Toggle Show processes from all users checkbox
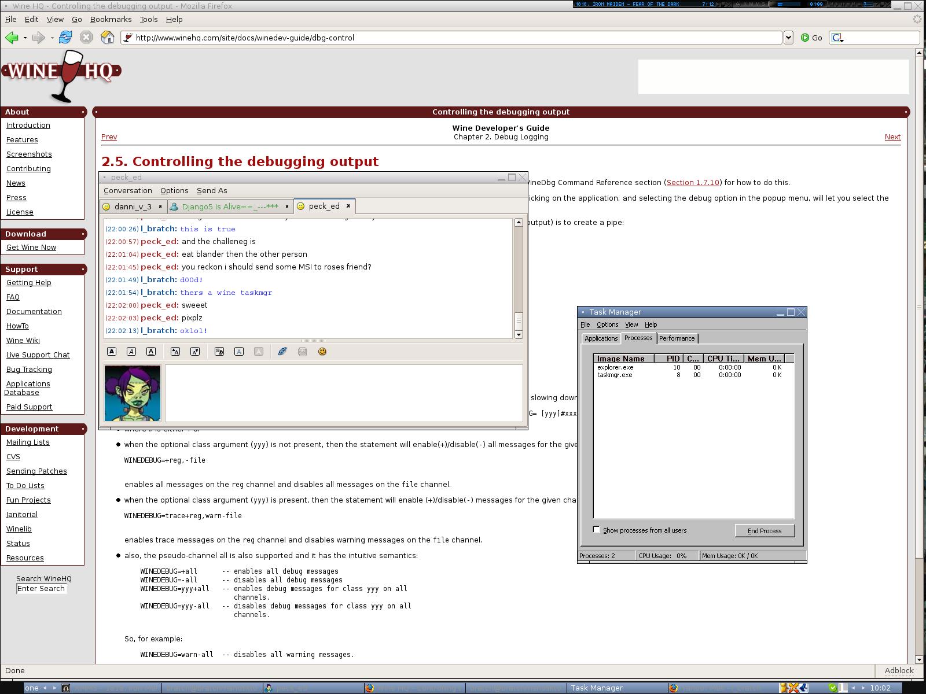This screenshot has width=926, height=694. tap(597, 530)
